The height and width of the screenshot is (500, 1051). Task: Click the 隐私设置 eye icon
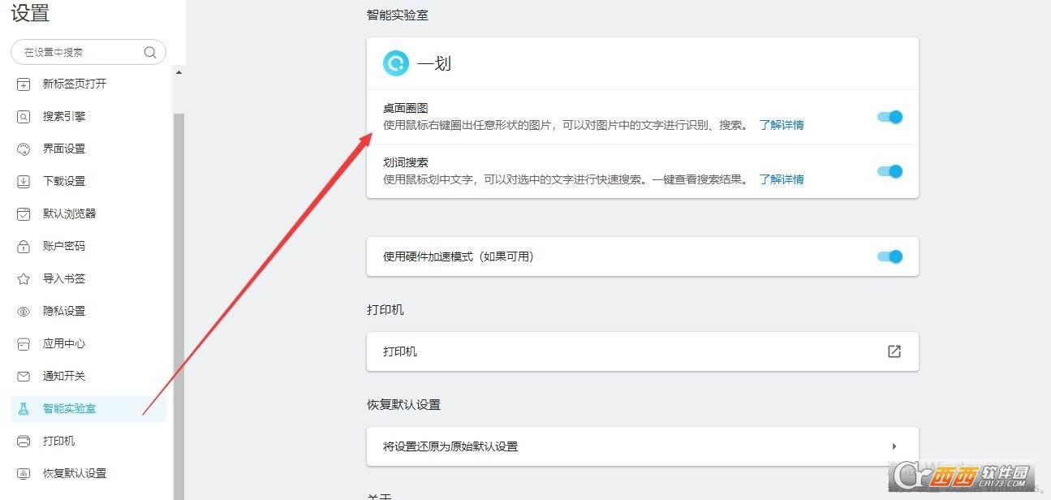24,311
